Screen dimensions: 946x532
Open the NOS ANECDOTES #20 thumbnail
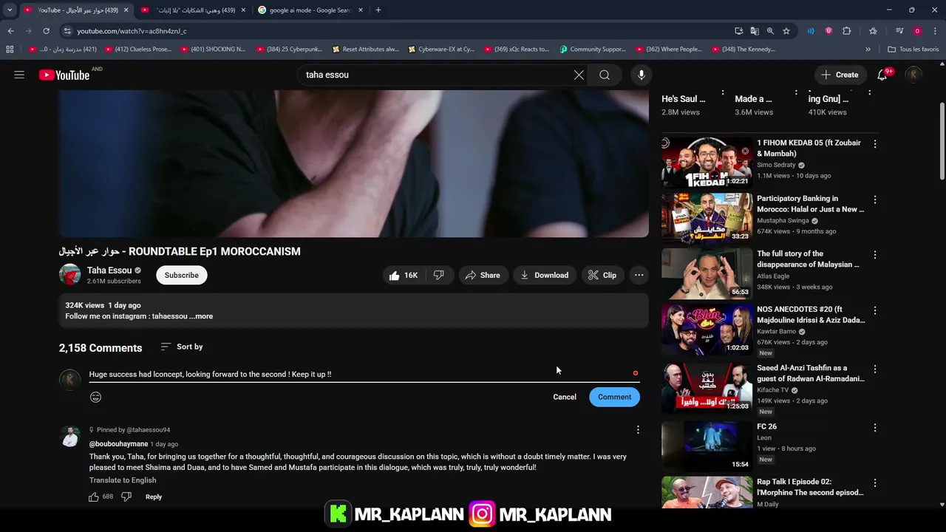tap(707, 329)
